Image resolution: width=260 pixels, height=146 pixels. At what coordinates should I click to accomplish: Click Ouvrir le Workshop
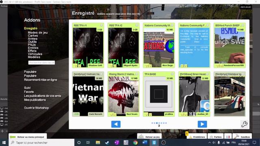tap(36, 108)
